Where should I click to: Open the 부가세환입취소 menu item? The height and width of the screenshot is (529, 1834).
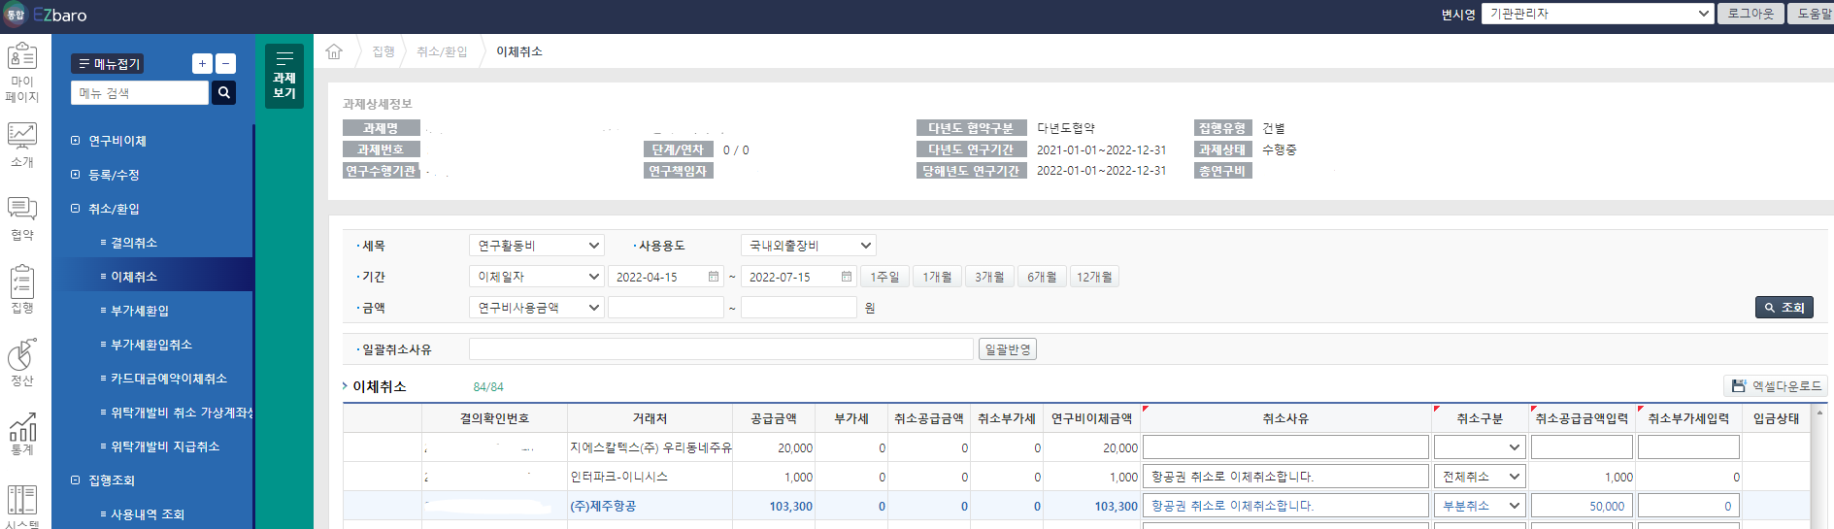click(151, 345)
